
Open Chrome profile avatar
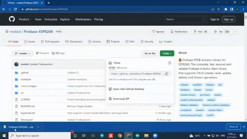[237, 9]
